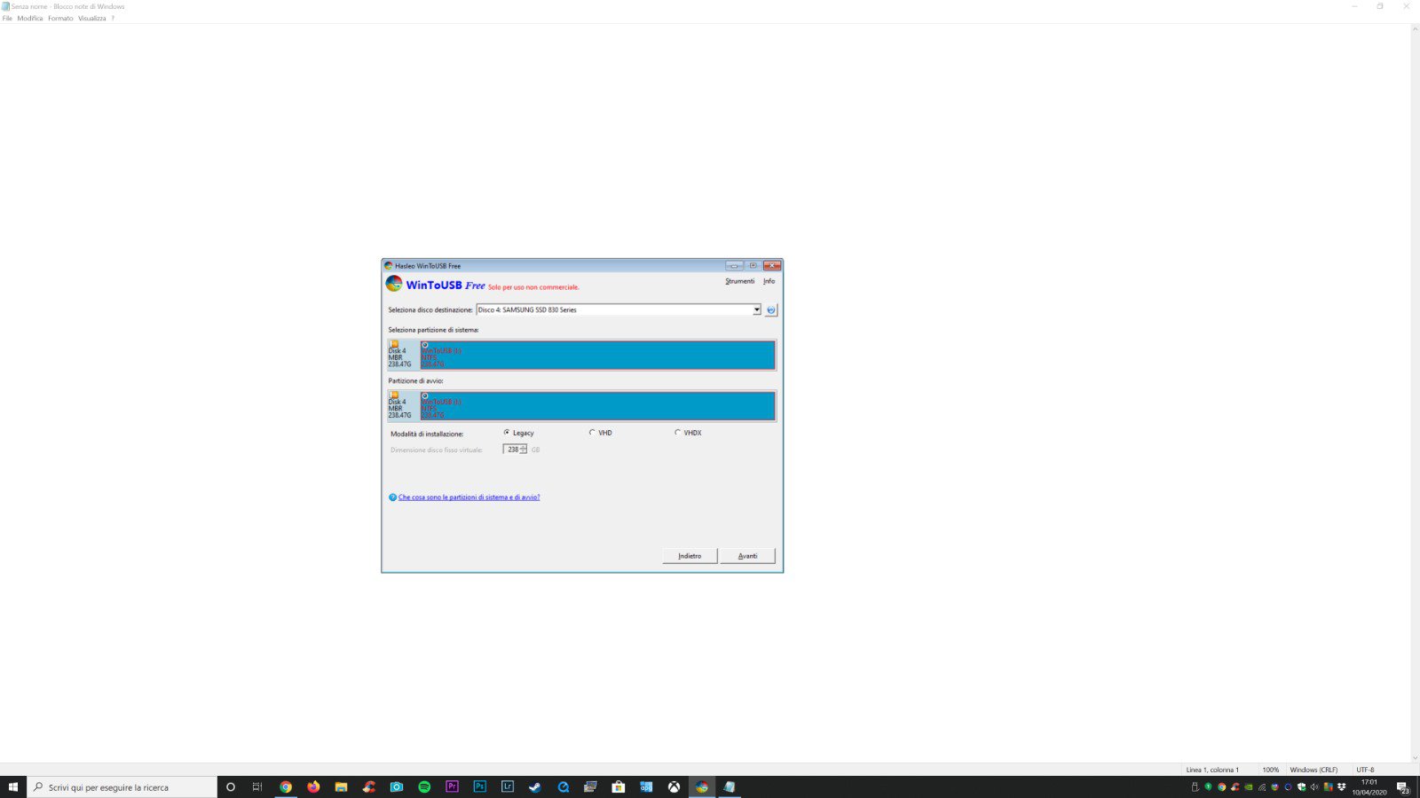
Task: Select VHD installation mode
Action: pos(592,433)
